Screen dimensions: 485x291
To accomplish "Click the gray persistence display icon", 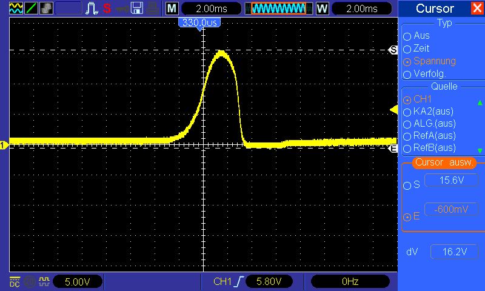I will point(47,8).
